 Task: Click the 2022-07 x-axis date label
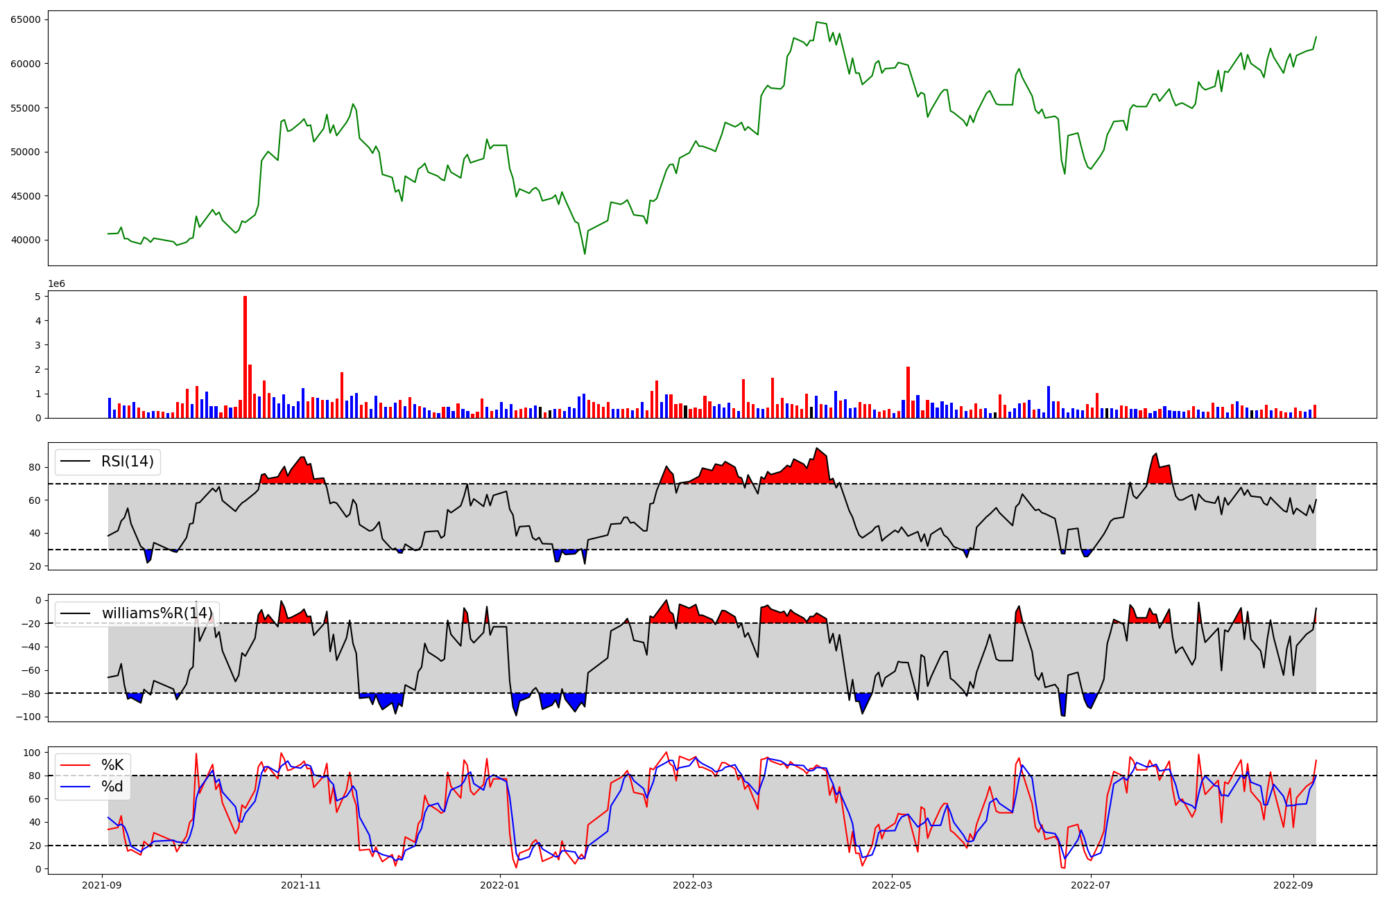(1091, 885)
